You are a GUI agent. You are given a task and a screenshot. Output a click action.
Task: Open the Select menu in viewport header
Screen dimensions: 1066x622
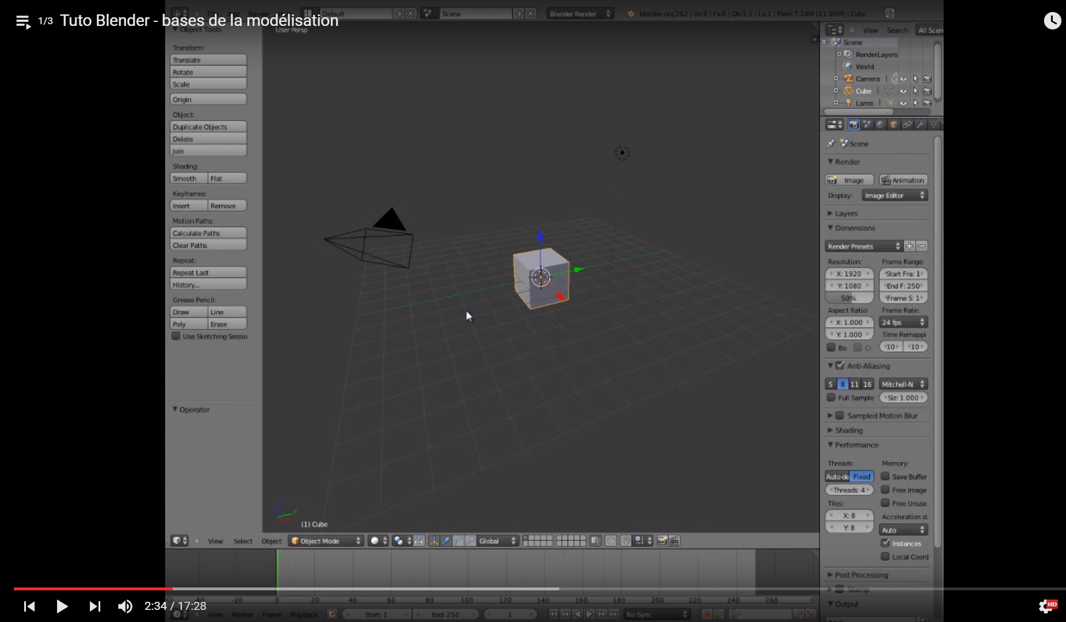243,541
